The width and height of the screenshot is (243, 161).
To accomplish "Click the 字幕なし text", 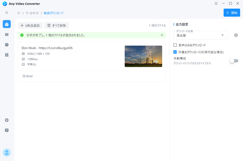I will coord(32,64).
